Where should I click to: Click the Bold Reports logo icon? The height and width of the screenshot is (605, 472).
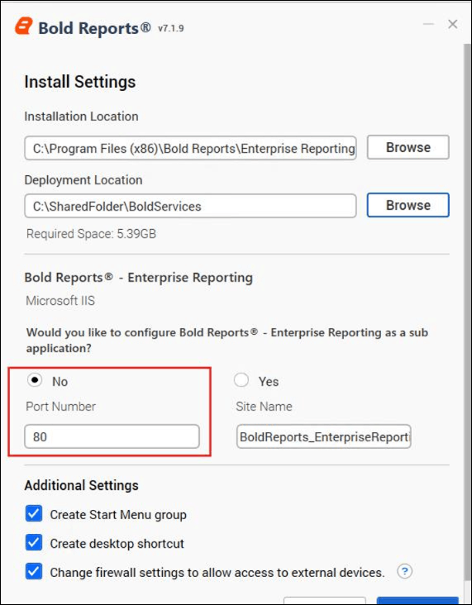(x=24, y=26)
